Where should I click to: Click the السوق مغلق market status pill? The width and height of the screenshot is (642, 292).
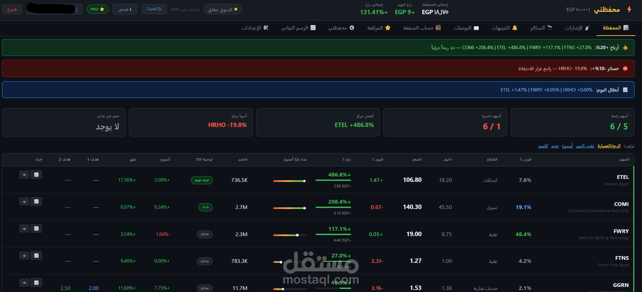click(x=222, y=9)
